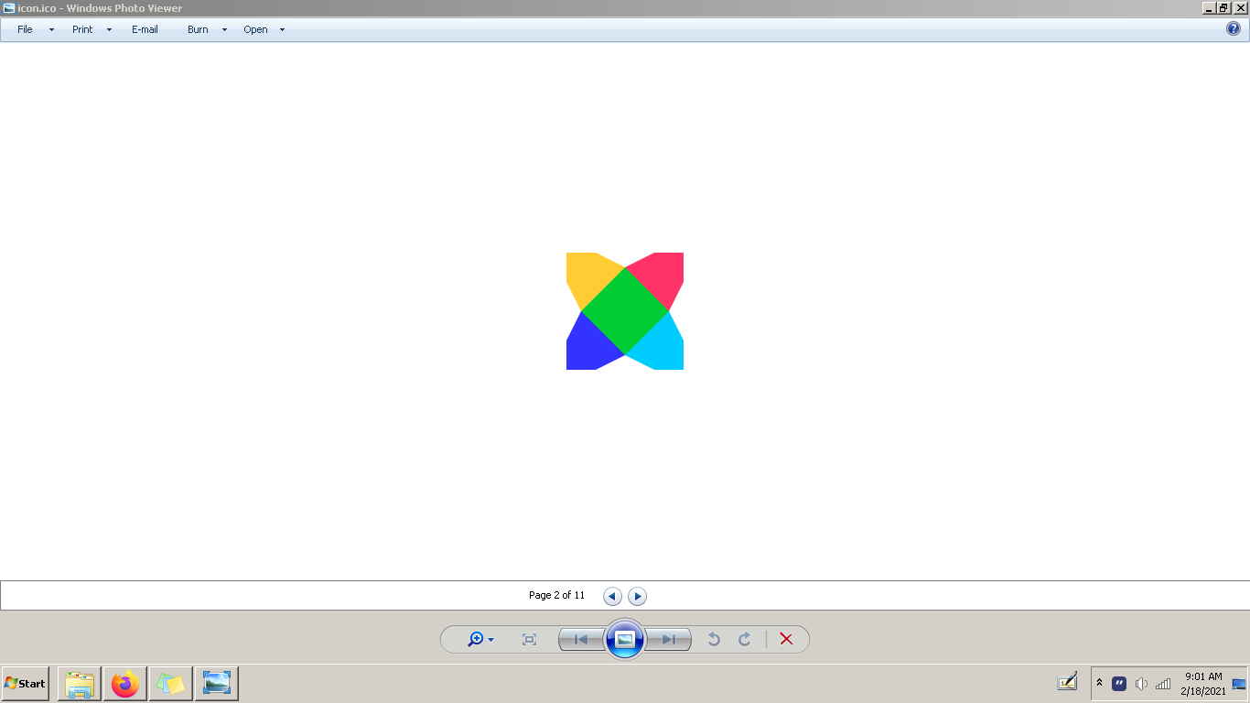
Task: Open the zoom magnifier control
Action: coord(480,639)
